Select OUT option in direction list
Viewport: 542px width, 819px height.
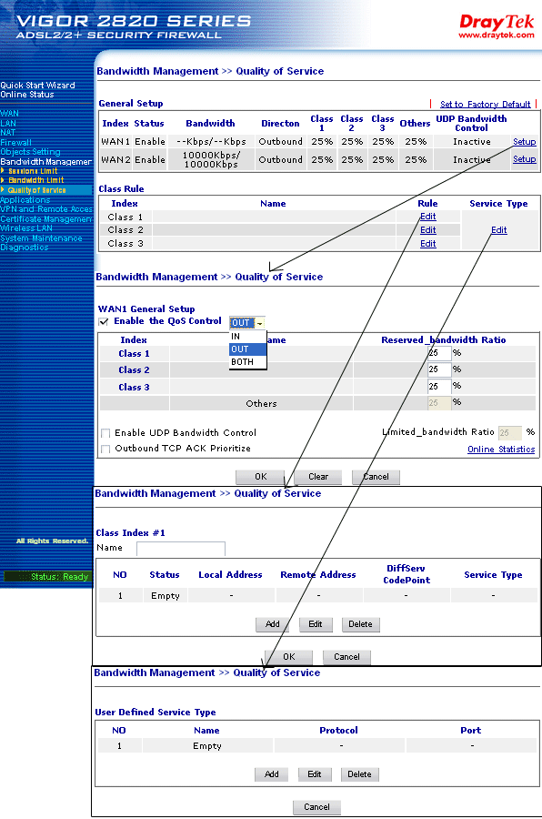[247, 349]
